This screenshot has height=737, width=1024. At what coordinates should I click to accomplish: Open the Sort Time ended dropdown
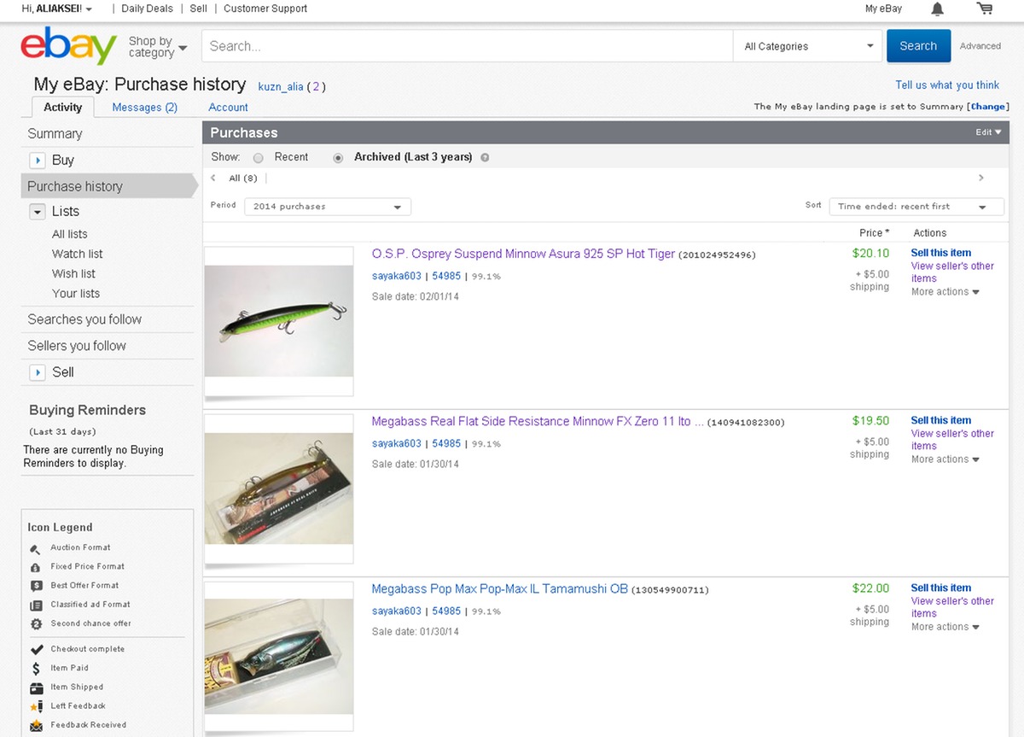pyautogui.click(x=916, y=207)
